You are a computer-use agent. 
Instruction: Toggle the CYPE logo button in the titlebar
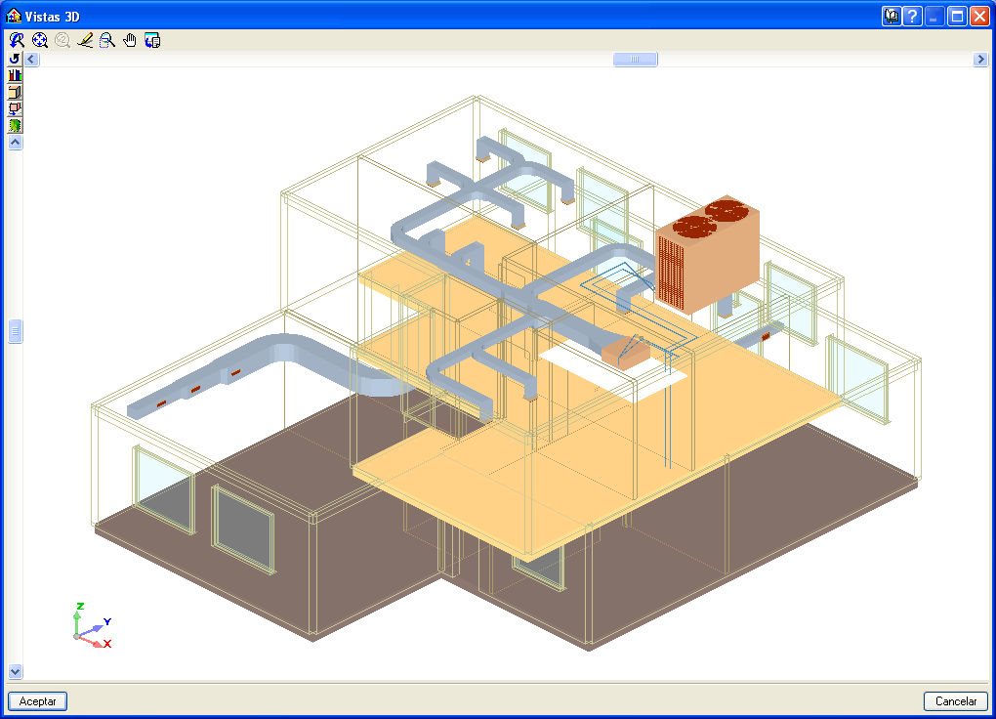point(892,16)
